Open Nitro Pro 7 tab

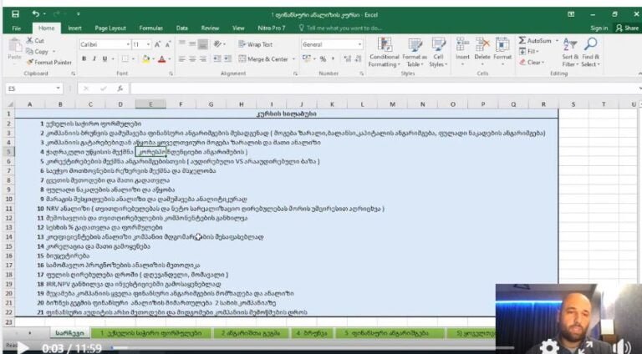pyautogui.click(x=272, y=28)
